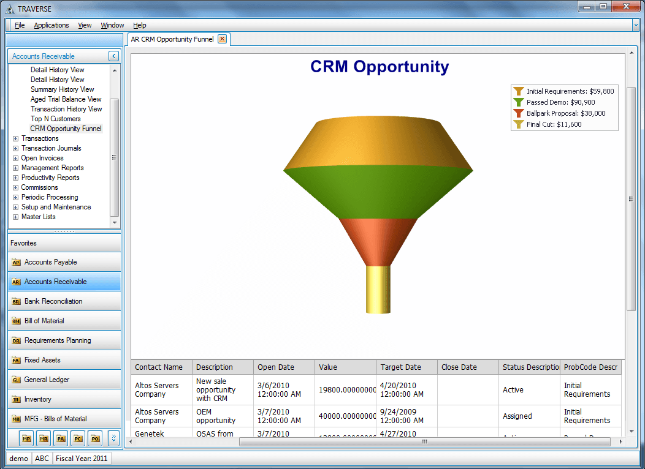Open Aged Trial Balance View
The height and width of the screenshot is (469, 645).
(66, 99)
